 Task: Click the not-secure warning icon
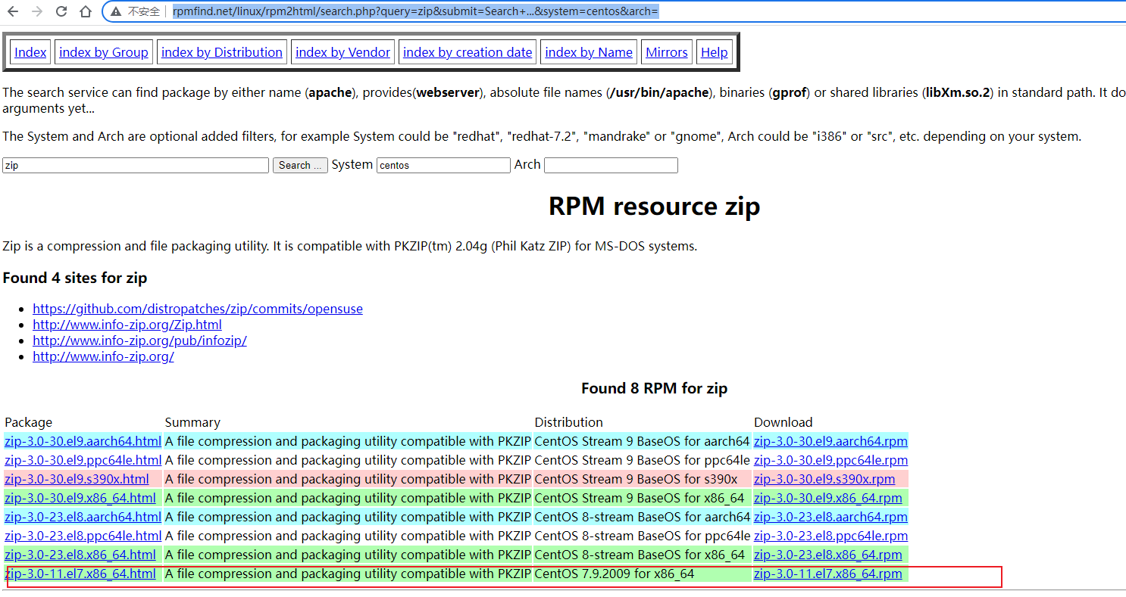(x=115, y=11)
